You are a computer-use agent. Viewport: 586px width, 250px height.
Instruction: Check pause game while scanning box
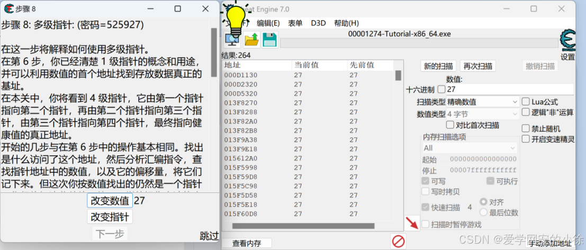[425, 224]
